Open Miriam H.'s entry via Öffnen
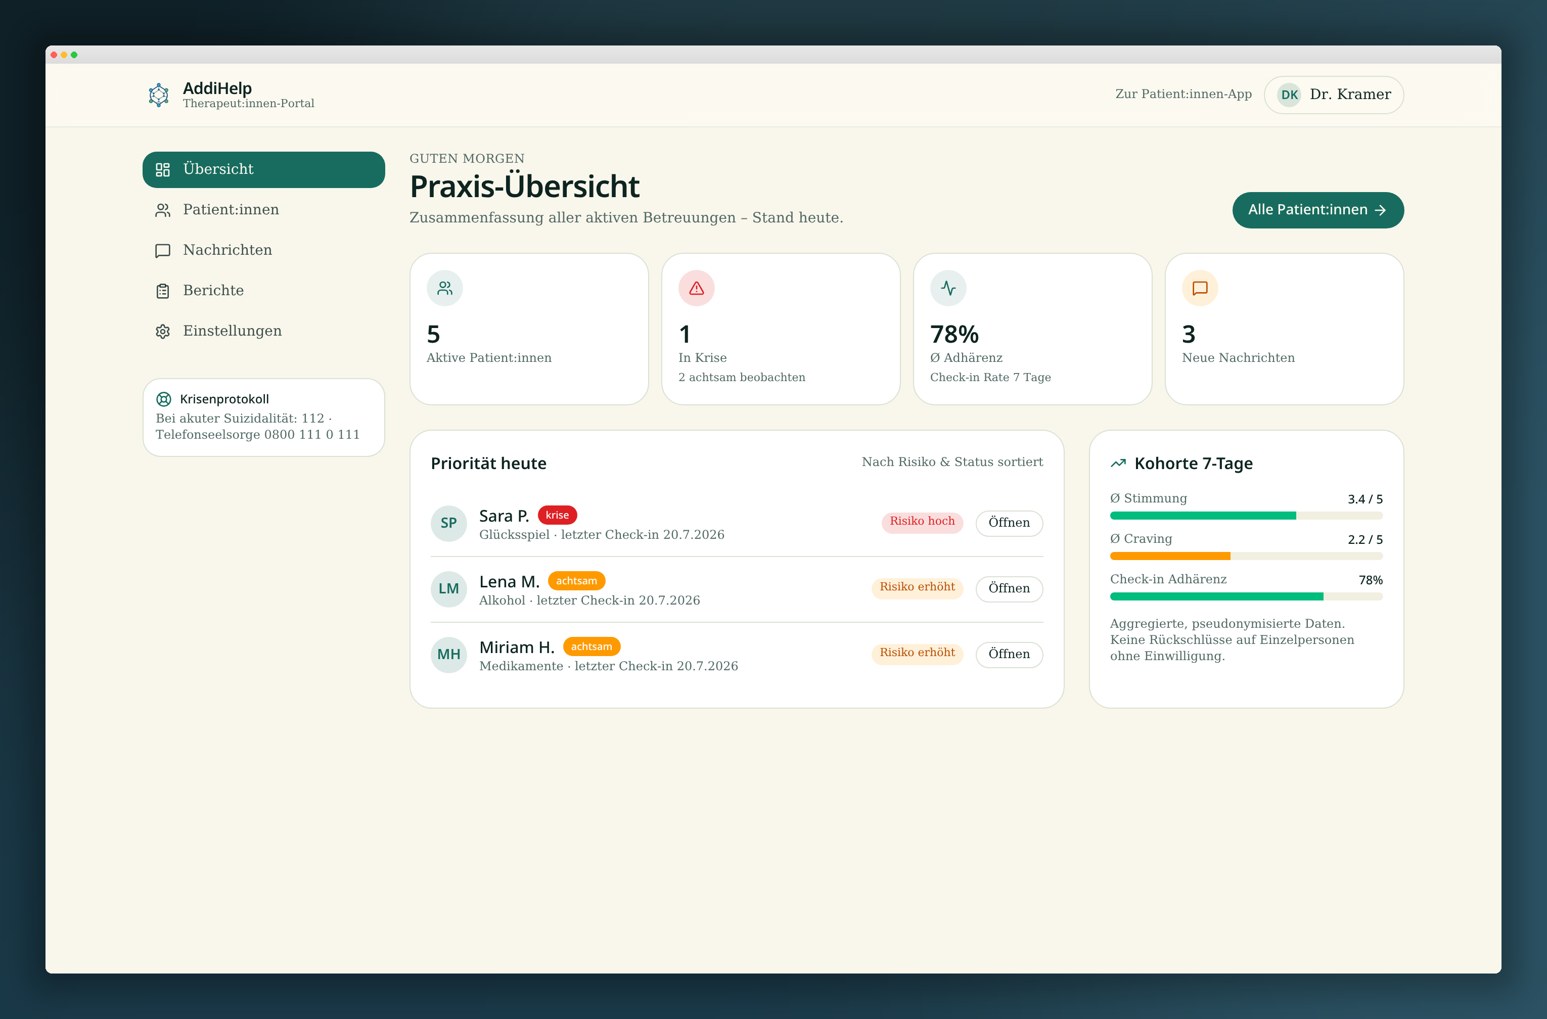Viewport: 1547px width, 1019px height. pos(1009,655)
